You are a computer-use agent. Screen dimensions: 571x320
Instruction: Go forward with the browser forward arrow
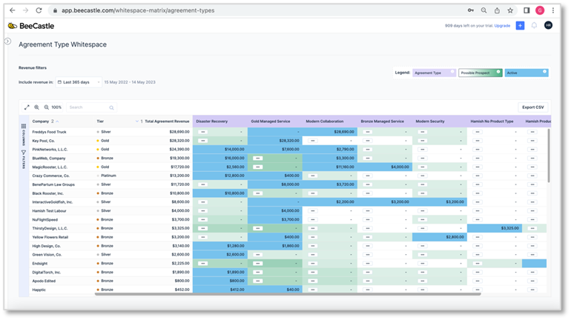pos(25,10)
